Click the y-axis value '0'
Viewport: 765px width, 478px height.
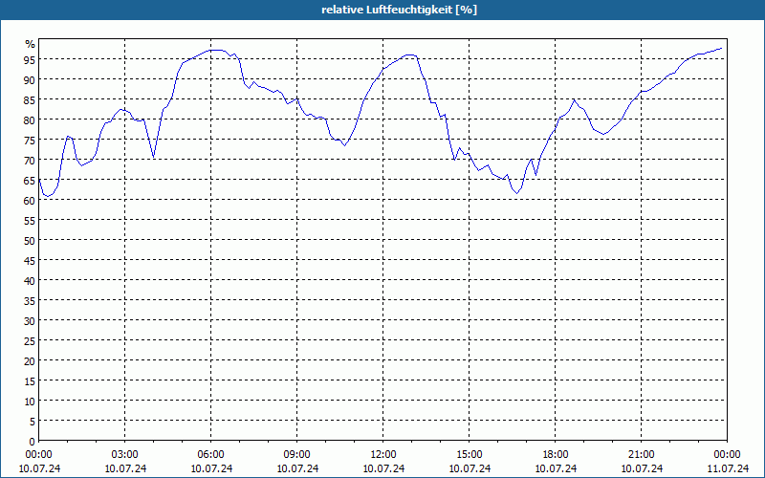[x=33, y=442]
